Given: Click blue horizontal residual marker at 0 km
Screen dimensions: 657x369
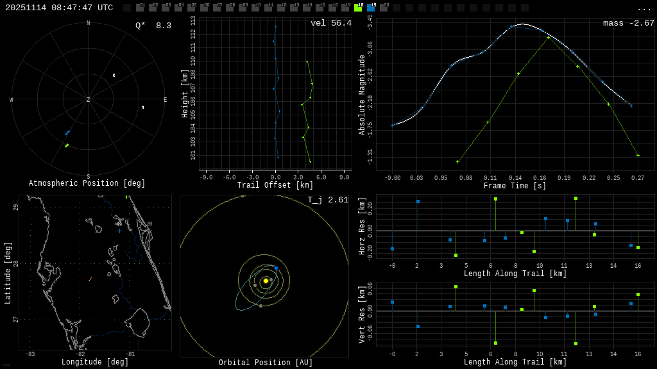Looking at the screenshot, I should coord(392,249).
